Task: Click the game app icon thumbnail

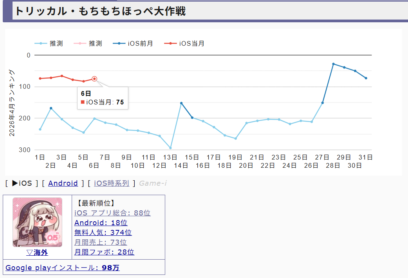Action: pos(37,222)
